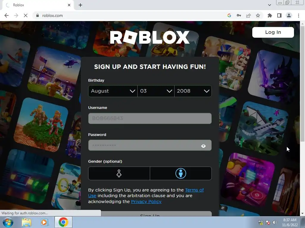Click the browser forward arrow
Screen dimensions: 305x228
coord(16,15)
